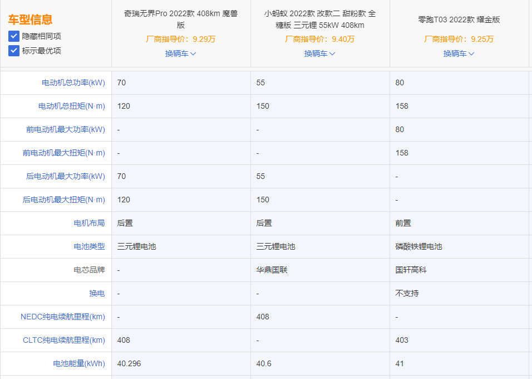Click the 电动机总扭矩(N·m) parameter link
532x379 pixels.
(x=72, y=106)
